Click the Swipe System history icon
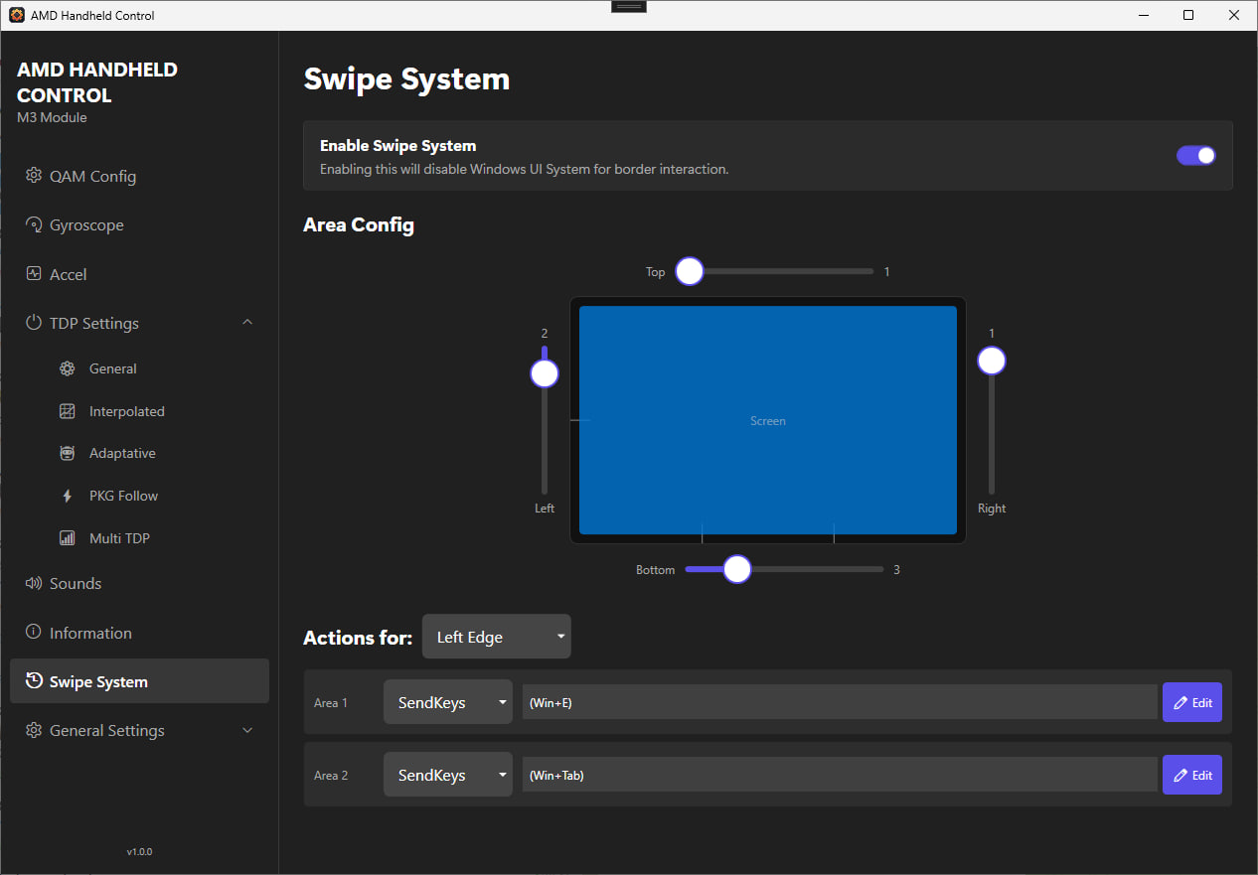This screenshot has width=1258, height=875. (x=34, y=681)
